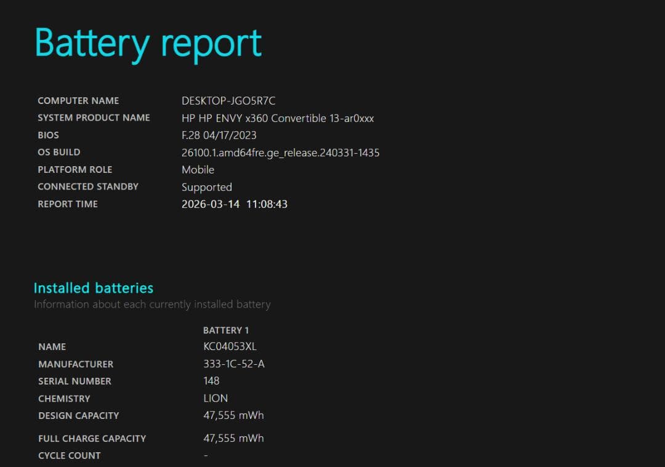The width and height of the screenshot is (665, 467).
Task: Click the CYCLE COUNT dash value
Action: click(x=206, y=455)
